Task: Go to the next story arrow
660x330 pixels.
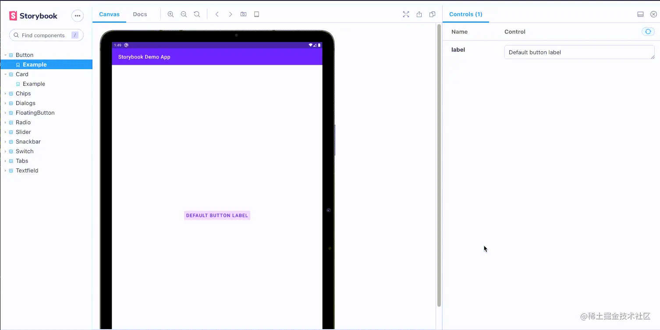Action: point(231,14)
